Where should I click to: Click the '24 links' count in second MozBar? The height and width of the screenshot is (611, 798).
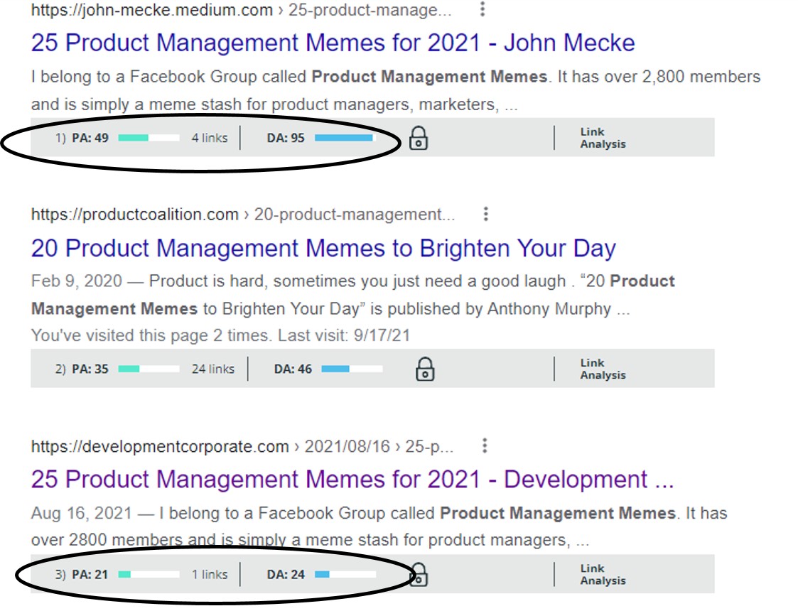click(x=212, y=369)
